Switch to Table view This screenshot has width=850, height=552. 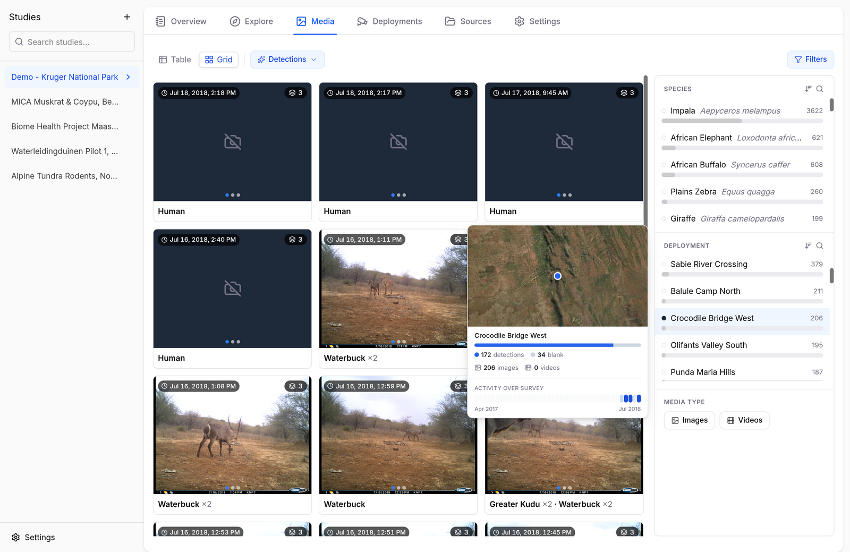(175, 60)
